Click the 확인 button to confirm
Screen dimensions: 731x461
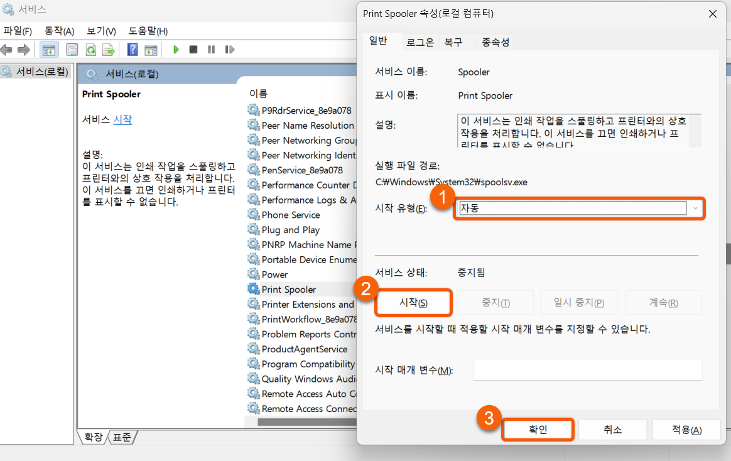(x=538, y=430)
